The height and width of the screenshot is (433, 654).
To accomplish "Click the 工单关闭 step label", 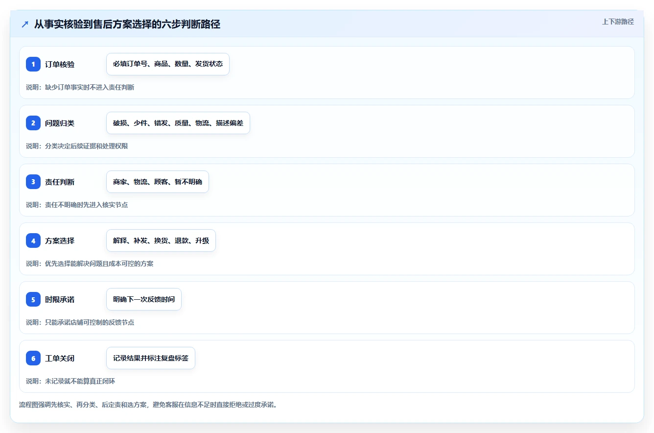I will (x=60, y=358).
